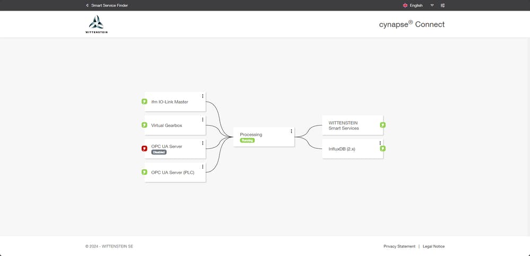
Task: Select the ifm IO-Link Master node
Action: pyautogui.click(x=175, y=102)
